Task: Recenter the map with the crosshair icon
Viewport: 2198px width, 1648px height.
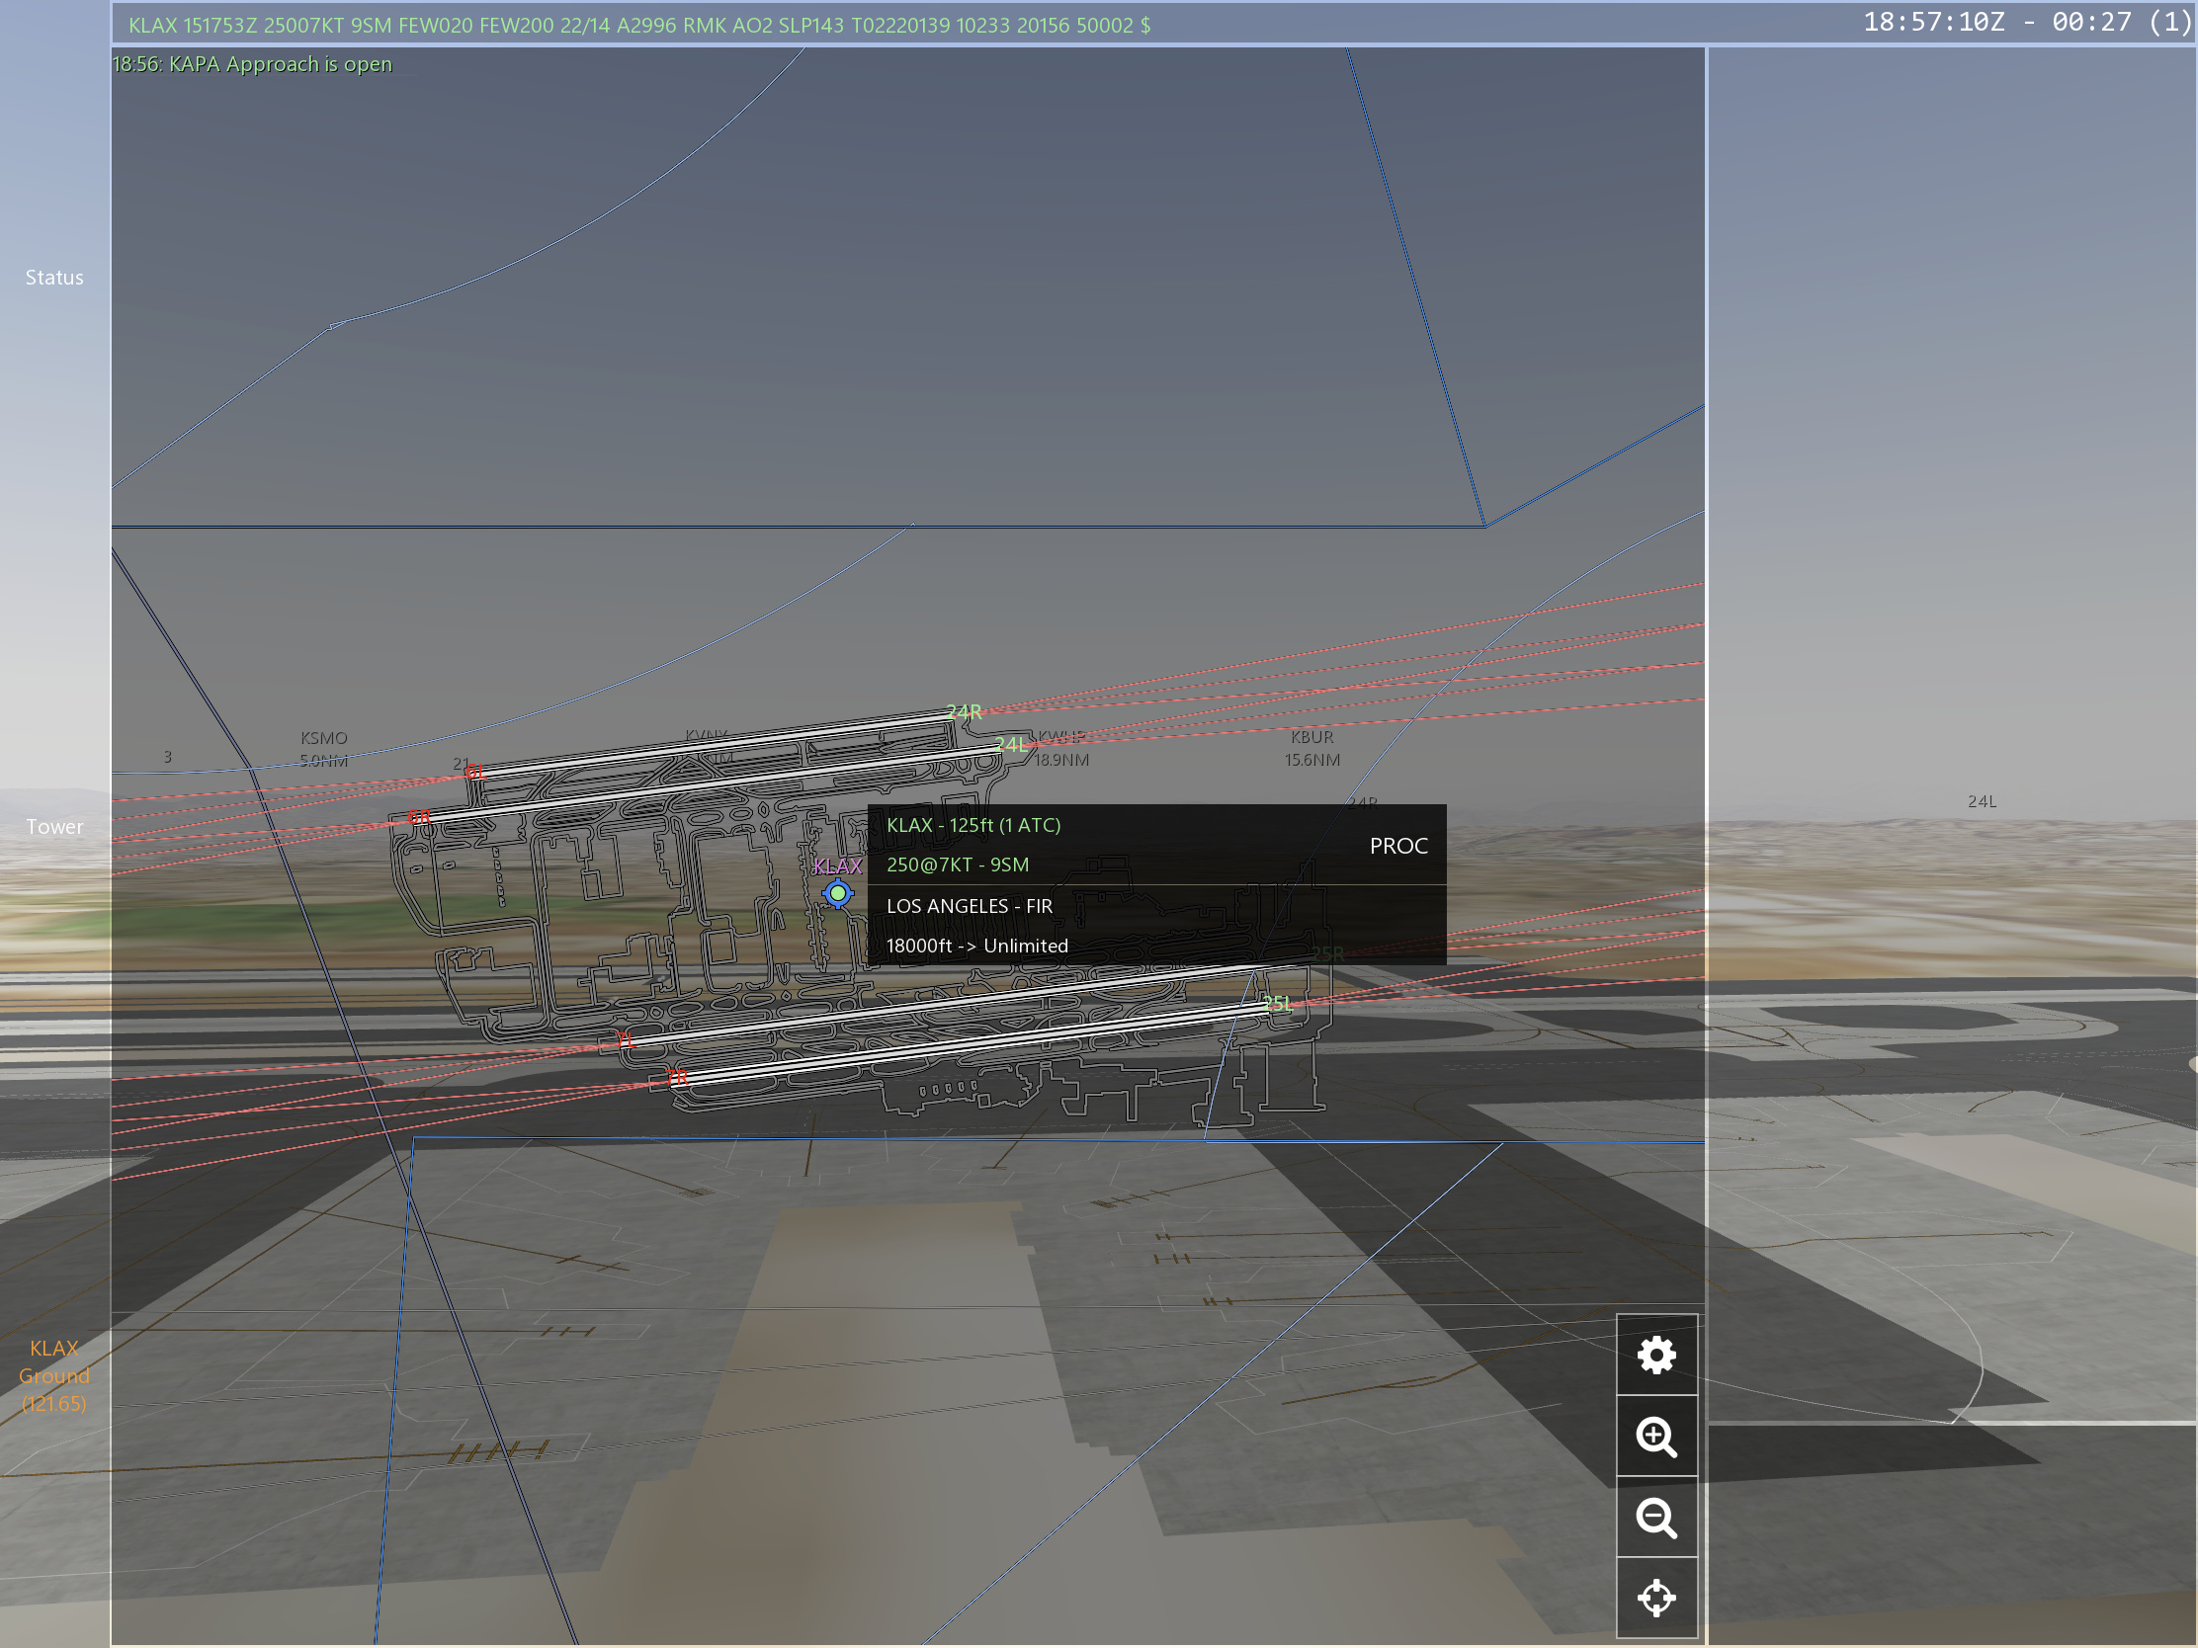Action: point(1655,1599)
